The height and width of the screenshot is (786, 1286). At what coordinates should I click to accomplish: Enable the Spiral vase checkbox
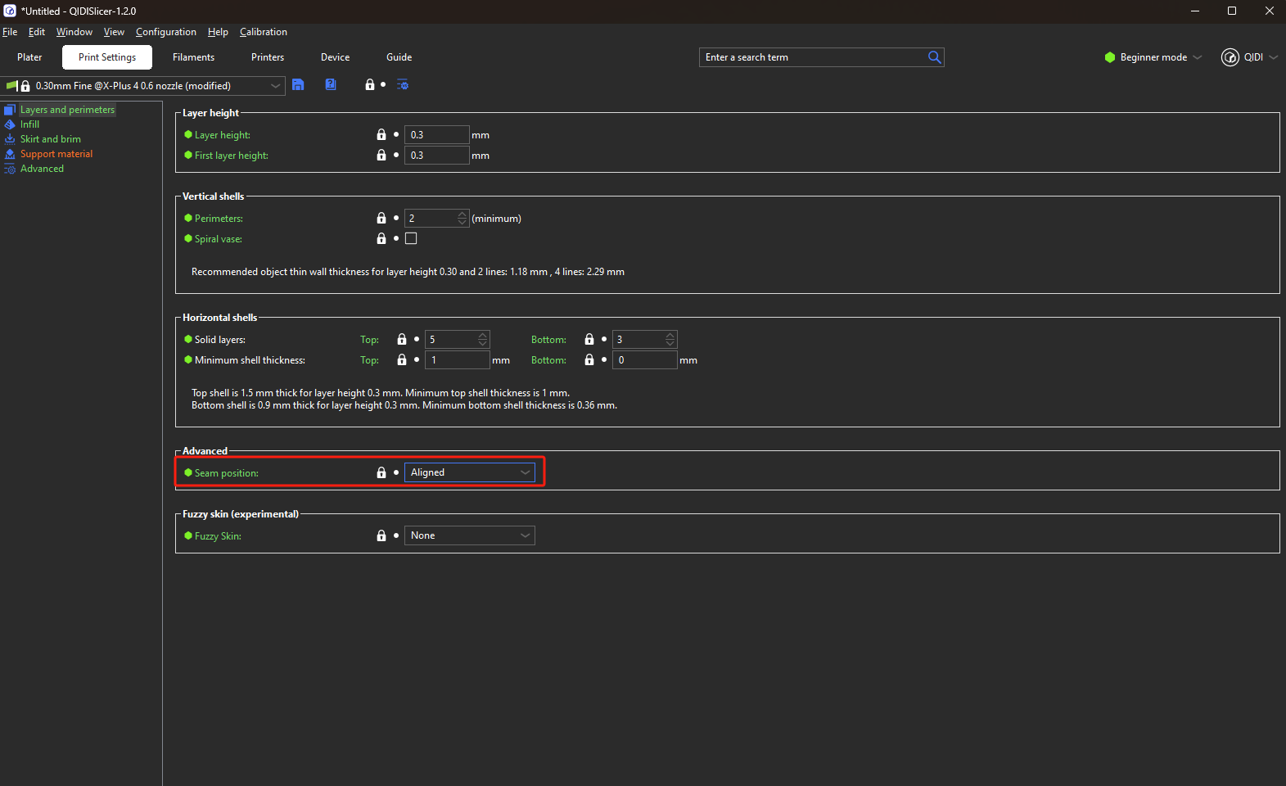[411, 239]
